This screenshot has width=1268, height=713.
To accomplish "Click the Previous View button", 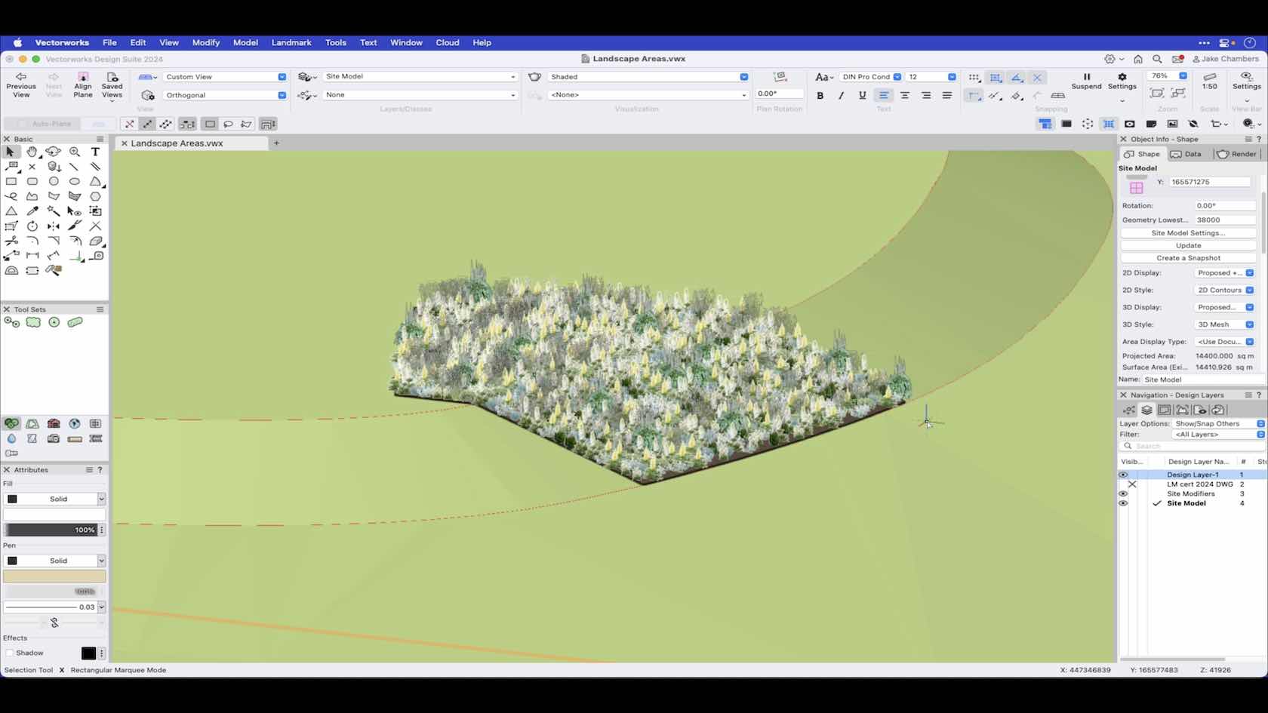I will coord(21,85).
